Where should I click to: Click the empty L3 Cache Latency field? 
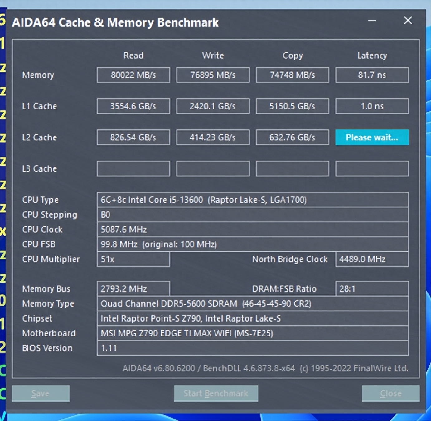[372, 168]
